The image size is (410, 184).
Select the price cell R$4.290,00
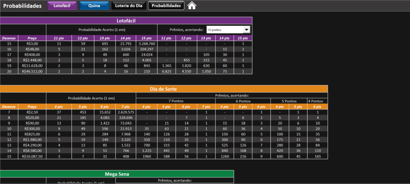[x=32, y=145]
